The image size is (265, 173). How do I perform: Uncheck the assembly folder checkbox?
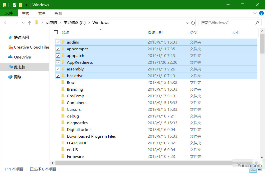[x=58, y=69]
